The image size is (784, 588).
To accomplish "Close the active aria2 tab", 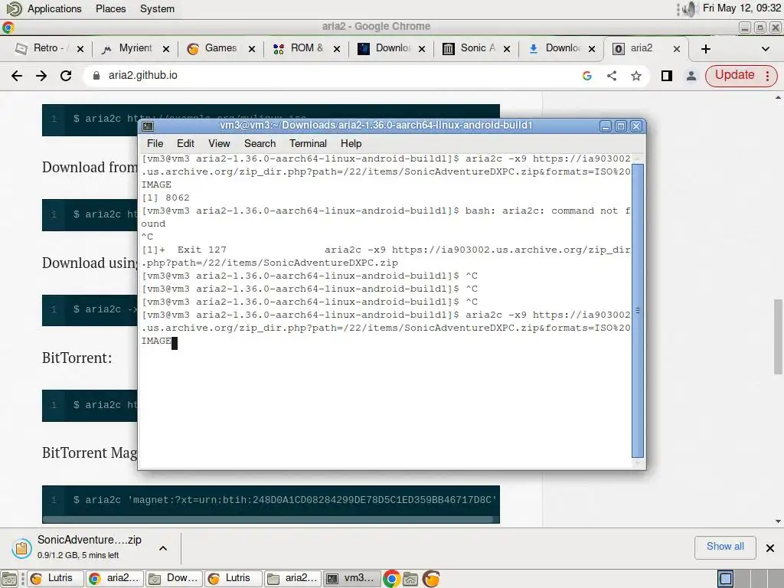I will click(x=677, y=48).
